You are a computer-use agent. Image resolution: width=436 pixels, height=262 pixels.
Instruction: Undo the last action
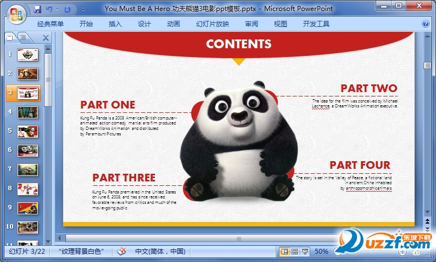pyautogui.click(x=49, y=9)
